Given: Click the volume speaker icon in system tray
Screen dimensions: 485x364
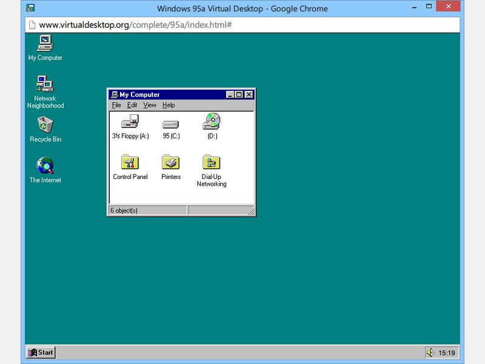Looking at the screenshot, I should 430,352.
